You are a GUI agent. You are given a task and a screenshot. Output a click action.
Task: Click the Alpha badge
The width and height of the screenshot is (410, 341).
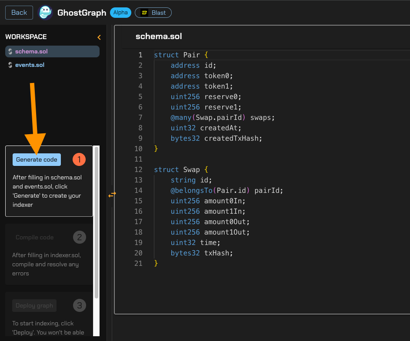[x=120, y=13]
